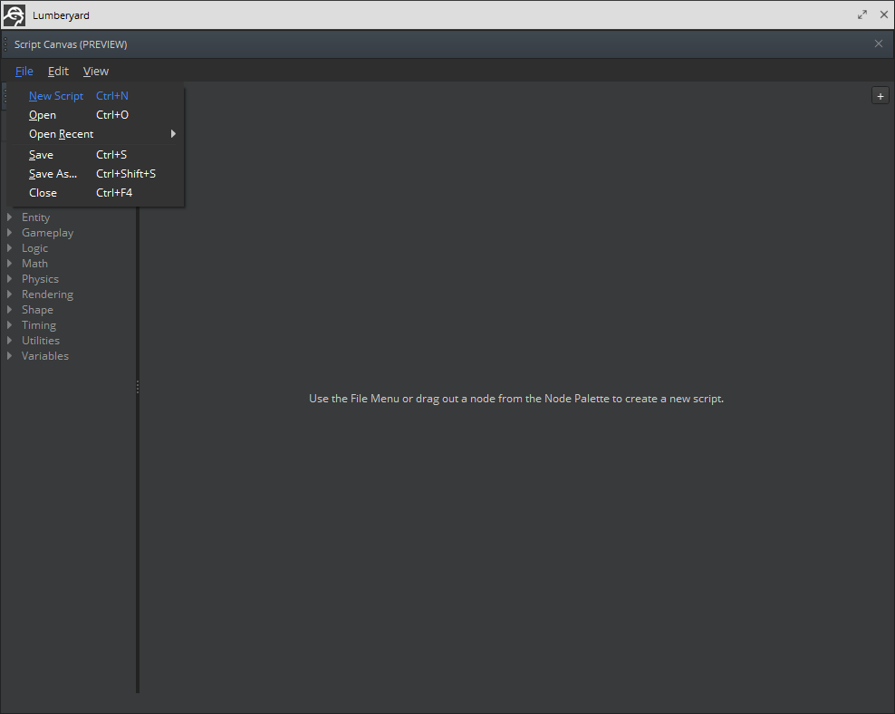Click the Node Palette splitter handle
This screenshot has height=714, width=895.
[138, 387]
